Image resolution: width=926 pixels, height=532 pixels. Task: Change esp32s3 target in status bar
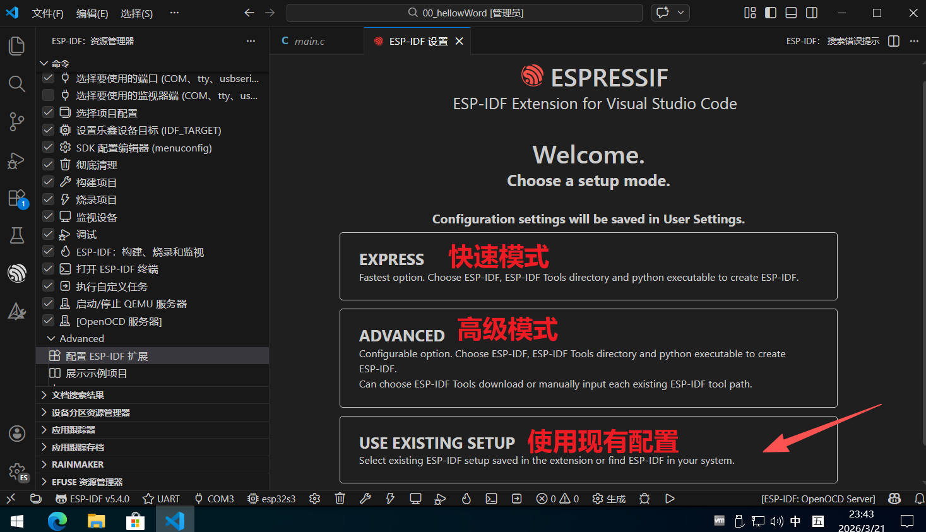271,499
